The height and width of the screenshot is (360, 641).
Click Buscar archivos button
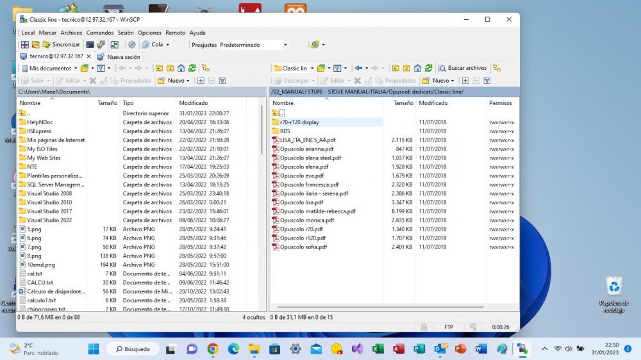(x=462, y=68)
